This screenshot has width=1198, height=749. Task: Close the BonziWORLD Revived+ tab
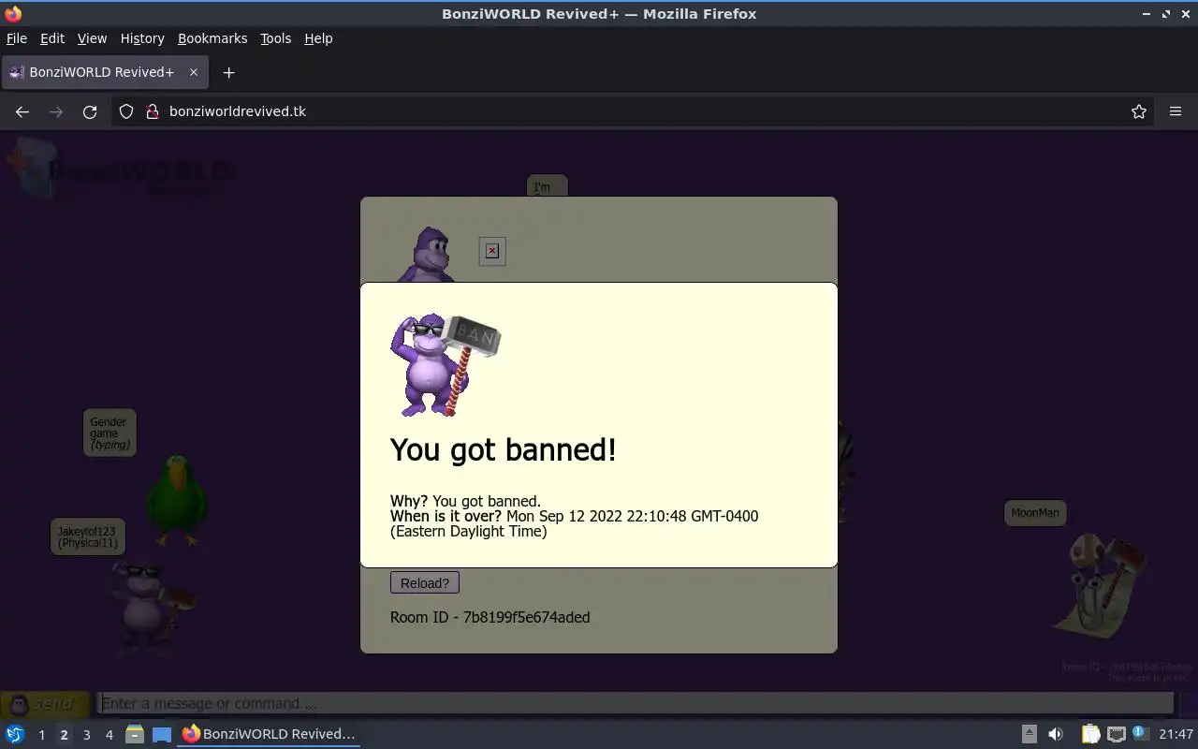pos(194,72)
